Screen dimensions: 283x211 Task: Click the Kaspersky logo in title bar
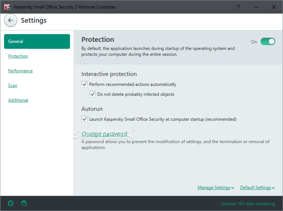pyautogui.click(x=7, y=7)
